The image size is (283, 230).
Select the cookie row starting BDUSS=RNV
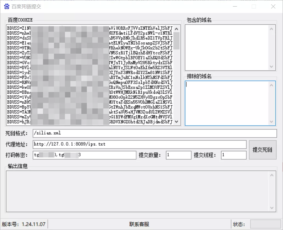90,82
